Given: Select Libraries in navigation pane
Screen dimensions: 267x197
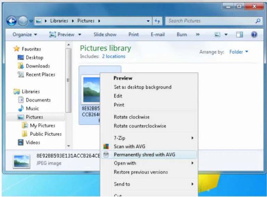Looking at the screenshot, I should (x=31, y=91).
